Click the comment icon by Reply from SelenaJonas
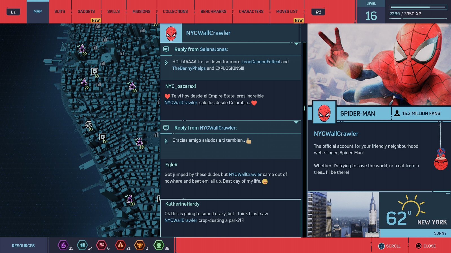Viewport: 451px width, 253px height. pos(166,49)
